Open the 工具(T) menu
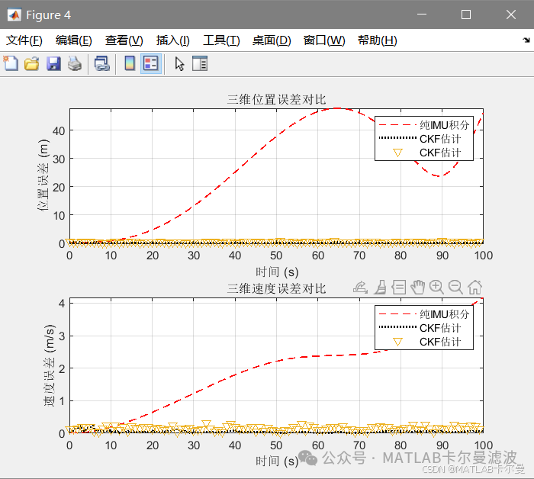 221,40
